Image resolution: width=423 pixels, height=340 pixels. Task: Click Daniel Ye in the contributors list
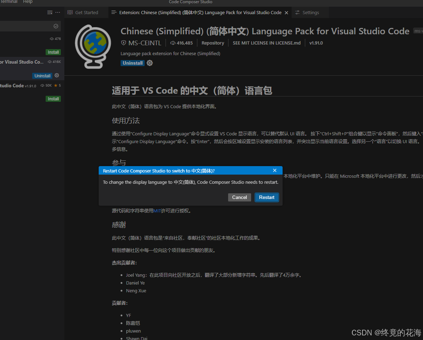click(x=135, y=283)
